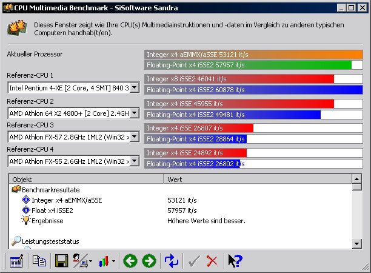Click the 53121 it/s value cell
Viewport: 371px width, 273px height.
(x=182, y=200)
